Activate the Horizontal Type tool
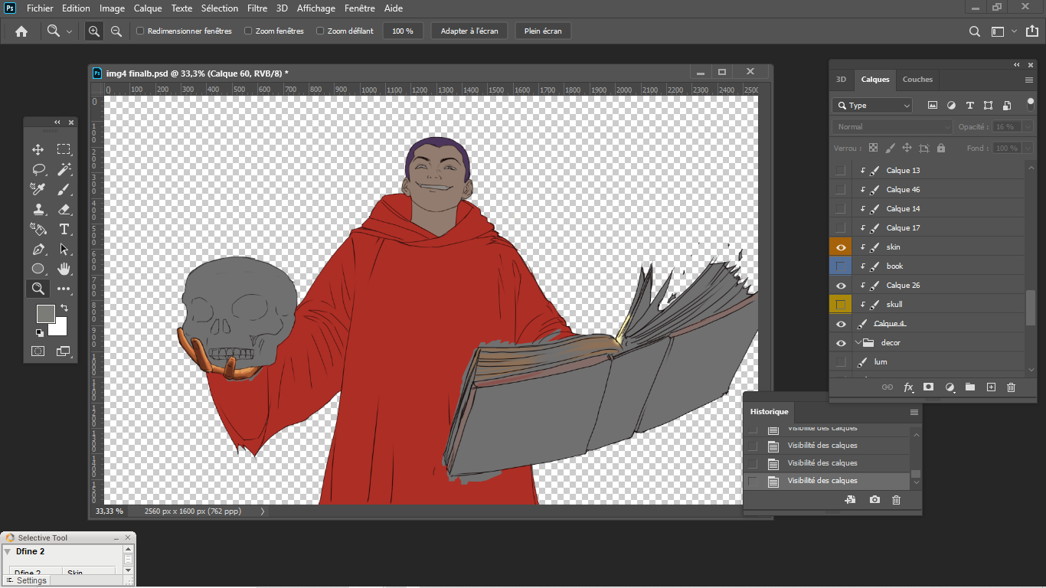1046x588 pixels. (x=64, y=229)
